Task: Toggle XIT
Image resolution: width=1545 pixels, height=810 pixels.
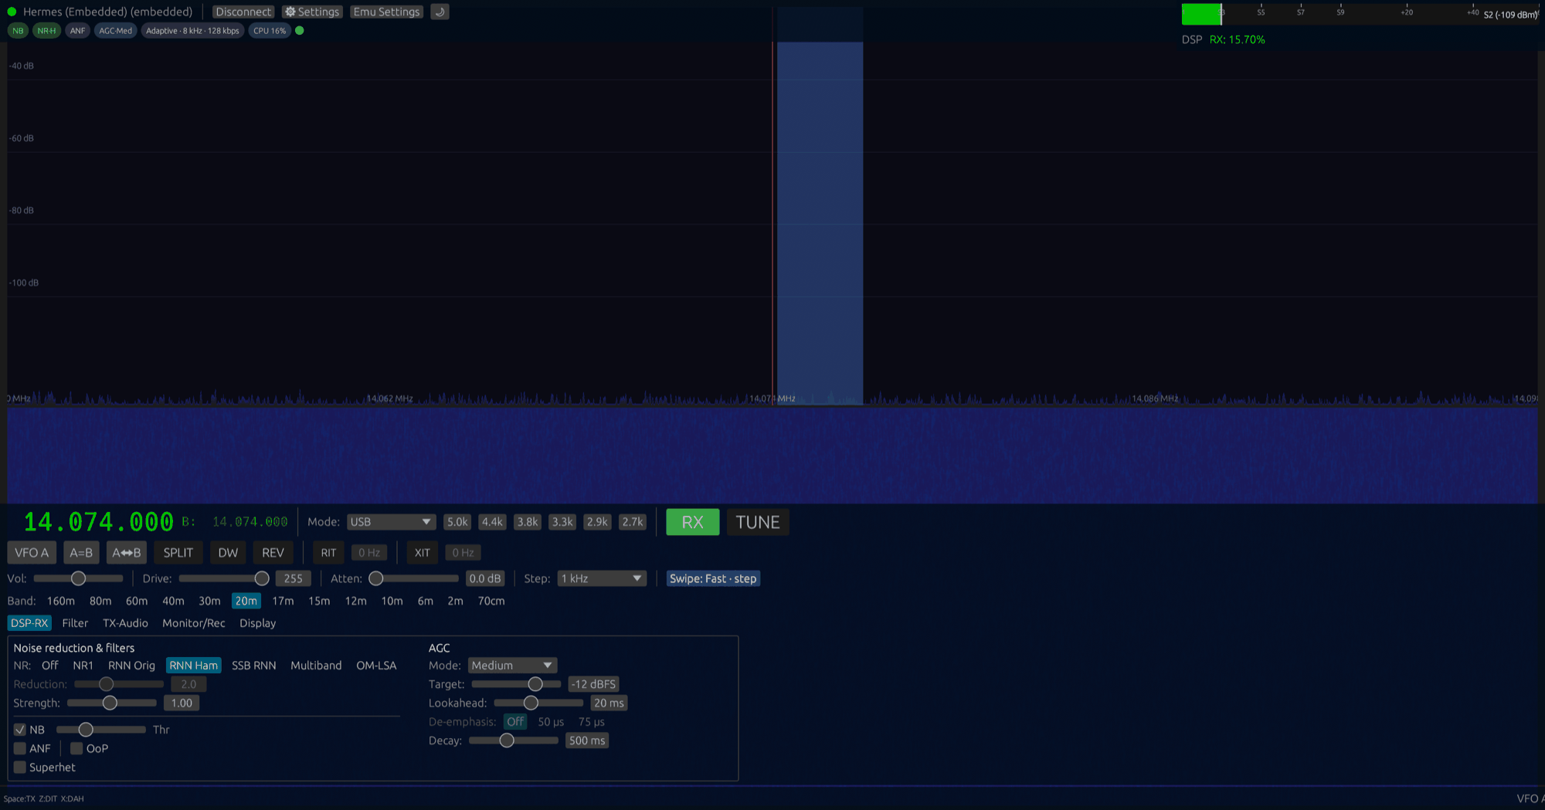Action: (x=422, y=553)
